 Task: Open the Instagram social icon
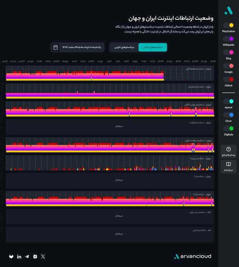35,257
